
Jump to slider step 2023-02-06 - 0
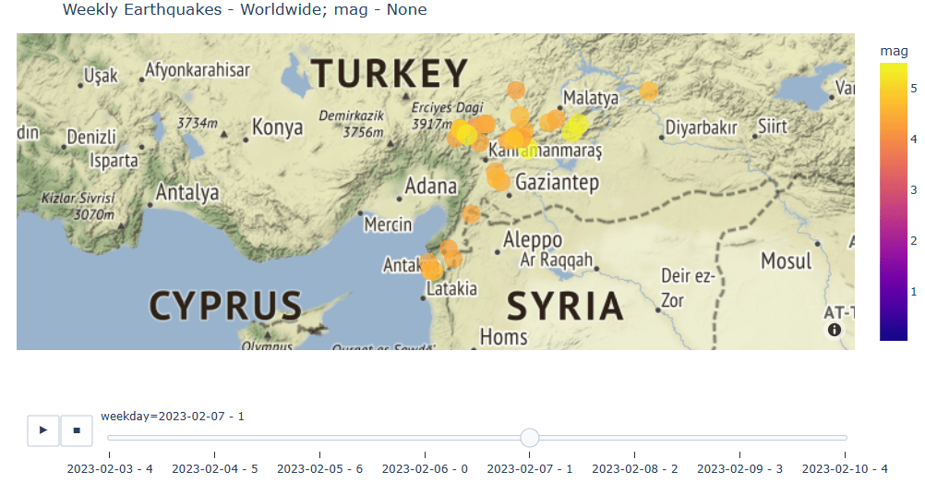coord(425,468)
